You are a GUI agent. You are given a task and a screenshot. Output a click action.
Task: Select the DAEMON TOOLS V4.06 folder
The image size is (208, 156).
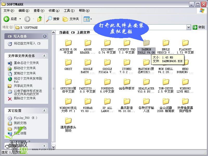point(146,47)
